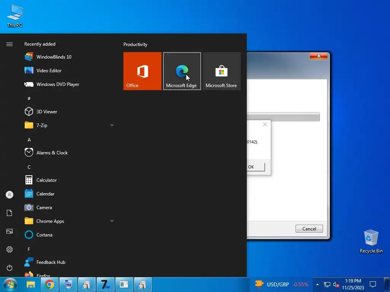This screenshot has width=390, height=292.
Task: Click USD/GBP currency widget in taskbar
Action: [281, 284]
